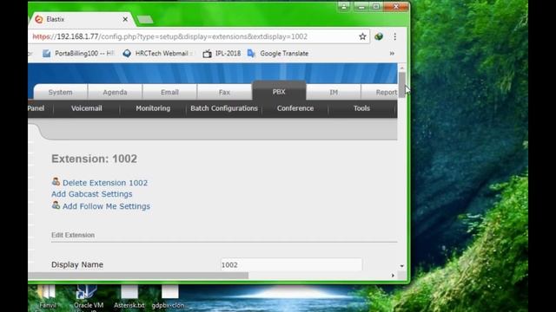Click the Google Translate bookmark icon
Viewport: 556px width, 312px height.
click(x=251, y=54)
